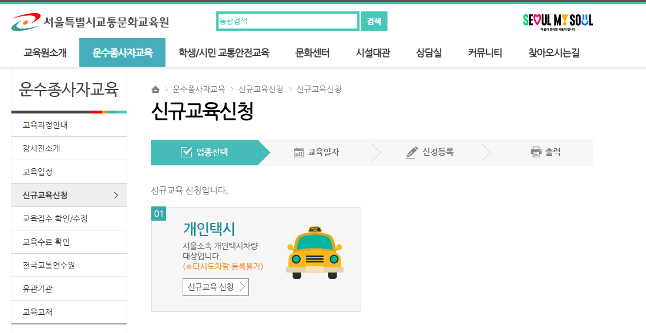Click the printer icon on 출력 step
This screenshot has width=646, height=333.
tap(535, 152)
